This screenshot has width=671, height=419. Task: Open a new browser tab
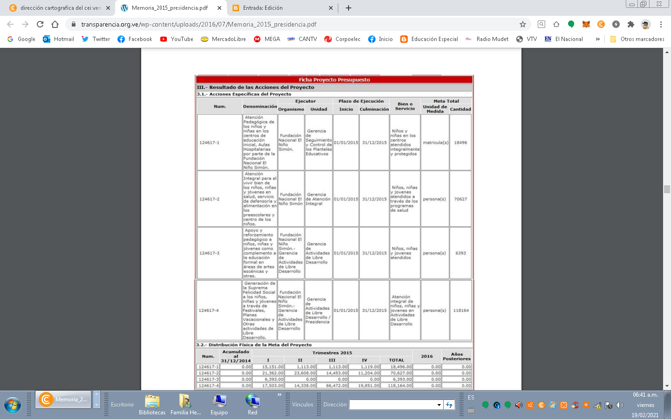tap(349, 8)
